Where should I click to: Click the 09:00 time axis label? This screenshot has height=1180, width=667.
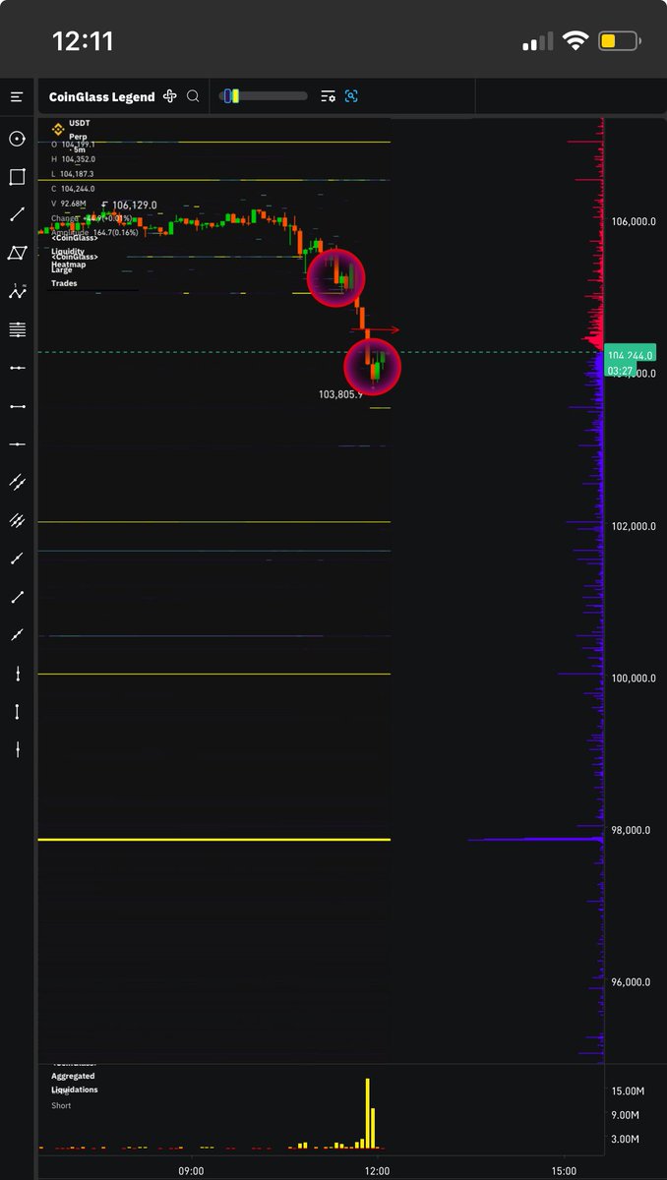(x=191, y=1171)
